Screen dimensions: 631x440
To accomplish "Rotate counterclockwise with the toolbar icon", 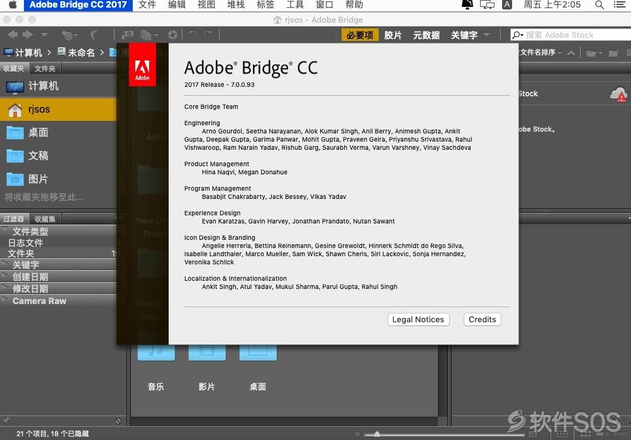I will tap(193, 35).
